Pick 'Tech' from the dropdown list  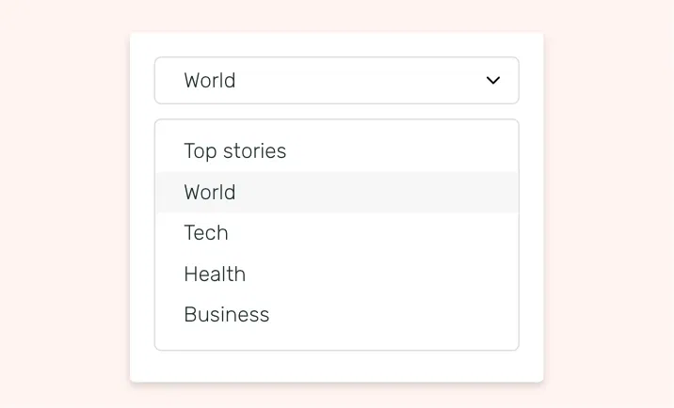[206, 233]
